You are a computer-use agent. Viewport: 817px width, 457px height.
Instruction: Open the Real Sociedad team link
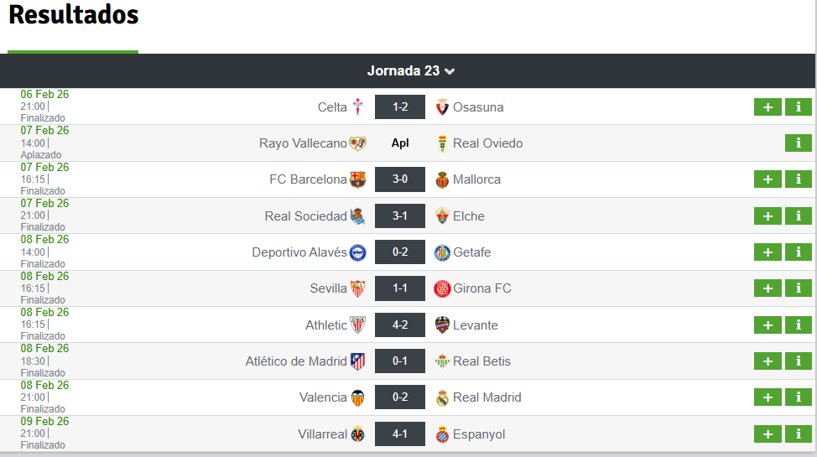[x=305, y=216]
